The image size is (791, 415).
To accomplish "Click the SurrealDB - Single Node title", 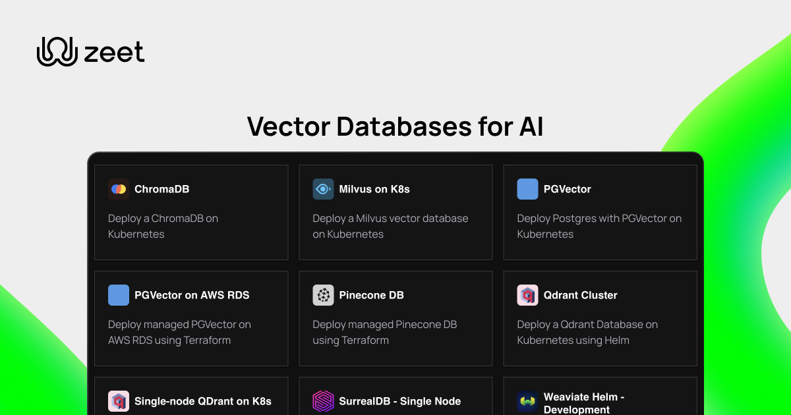I will (x=400, y=401).
